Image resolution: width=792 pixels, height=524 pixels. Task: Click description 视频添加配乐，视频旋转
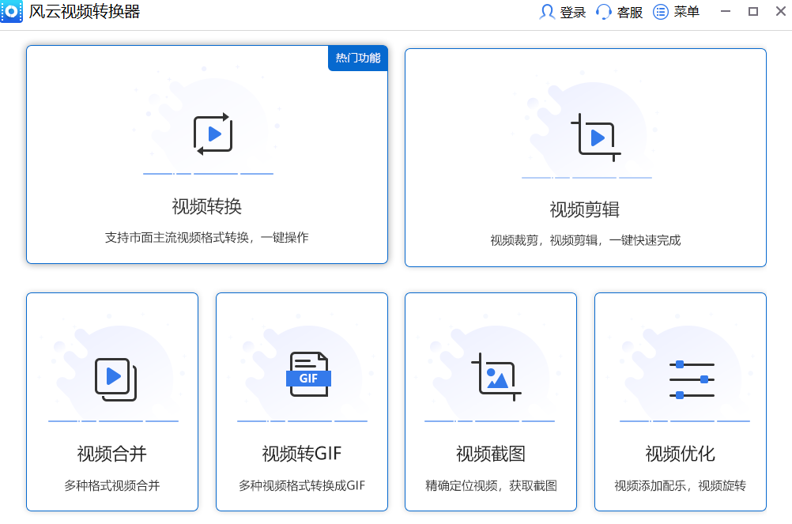(680, 485)
